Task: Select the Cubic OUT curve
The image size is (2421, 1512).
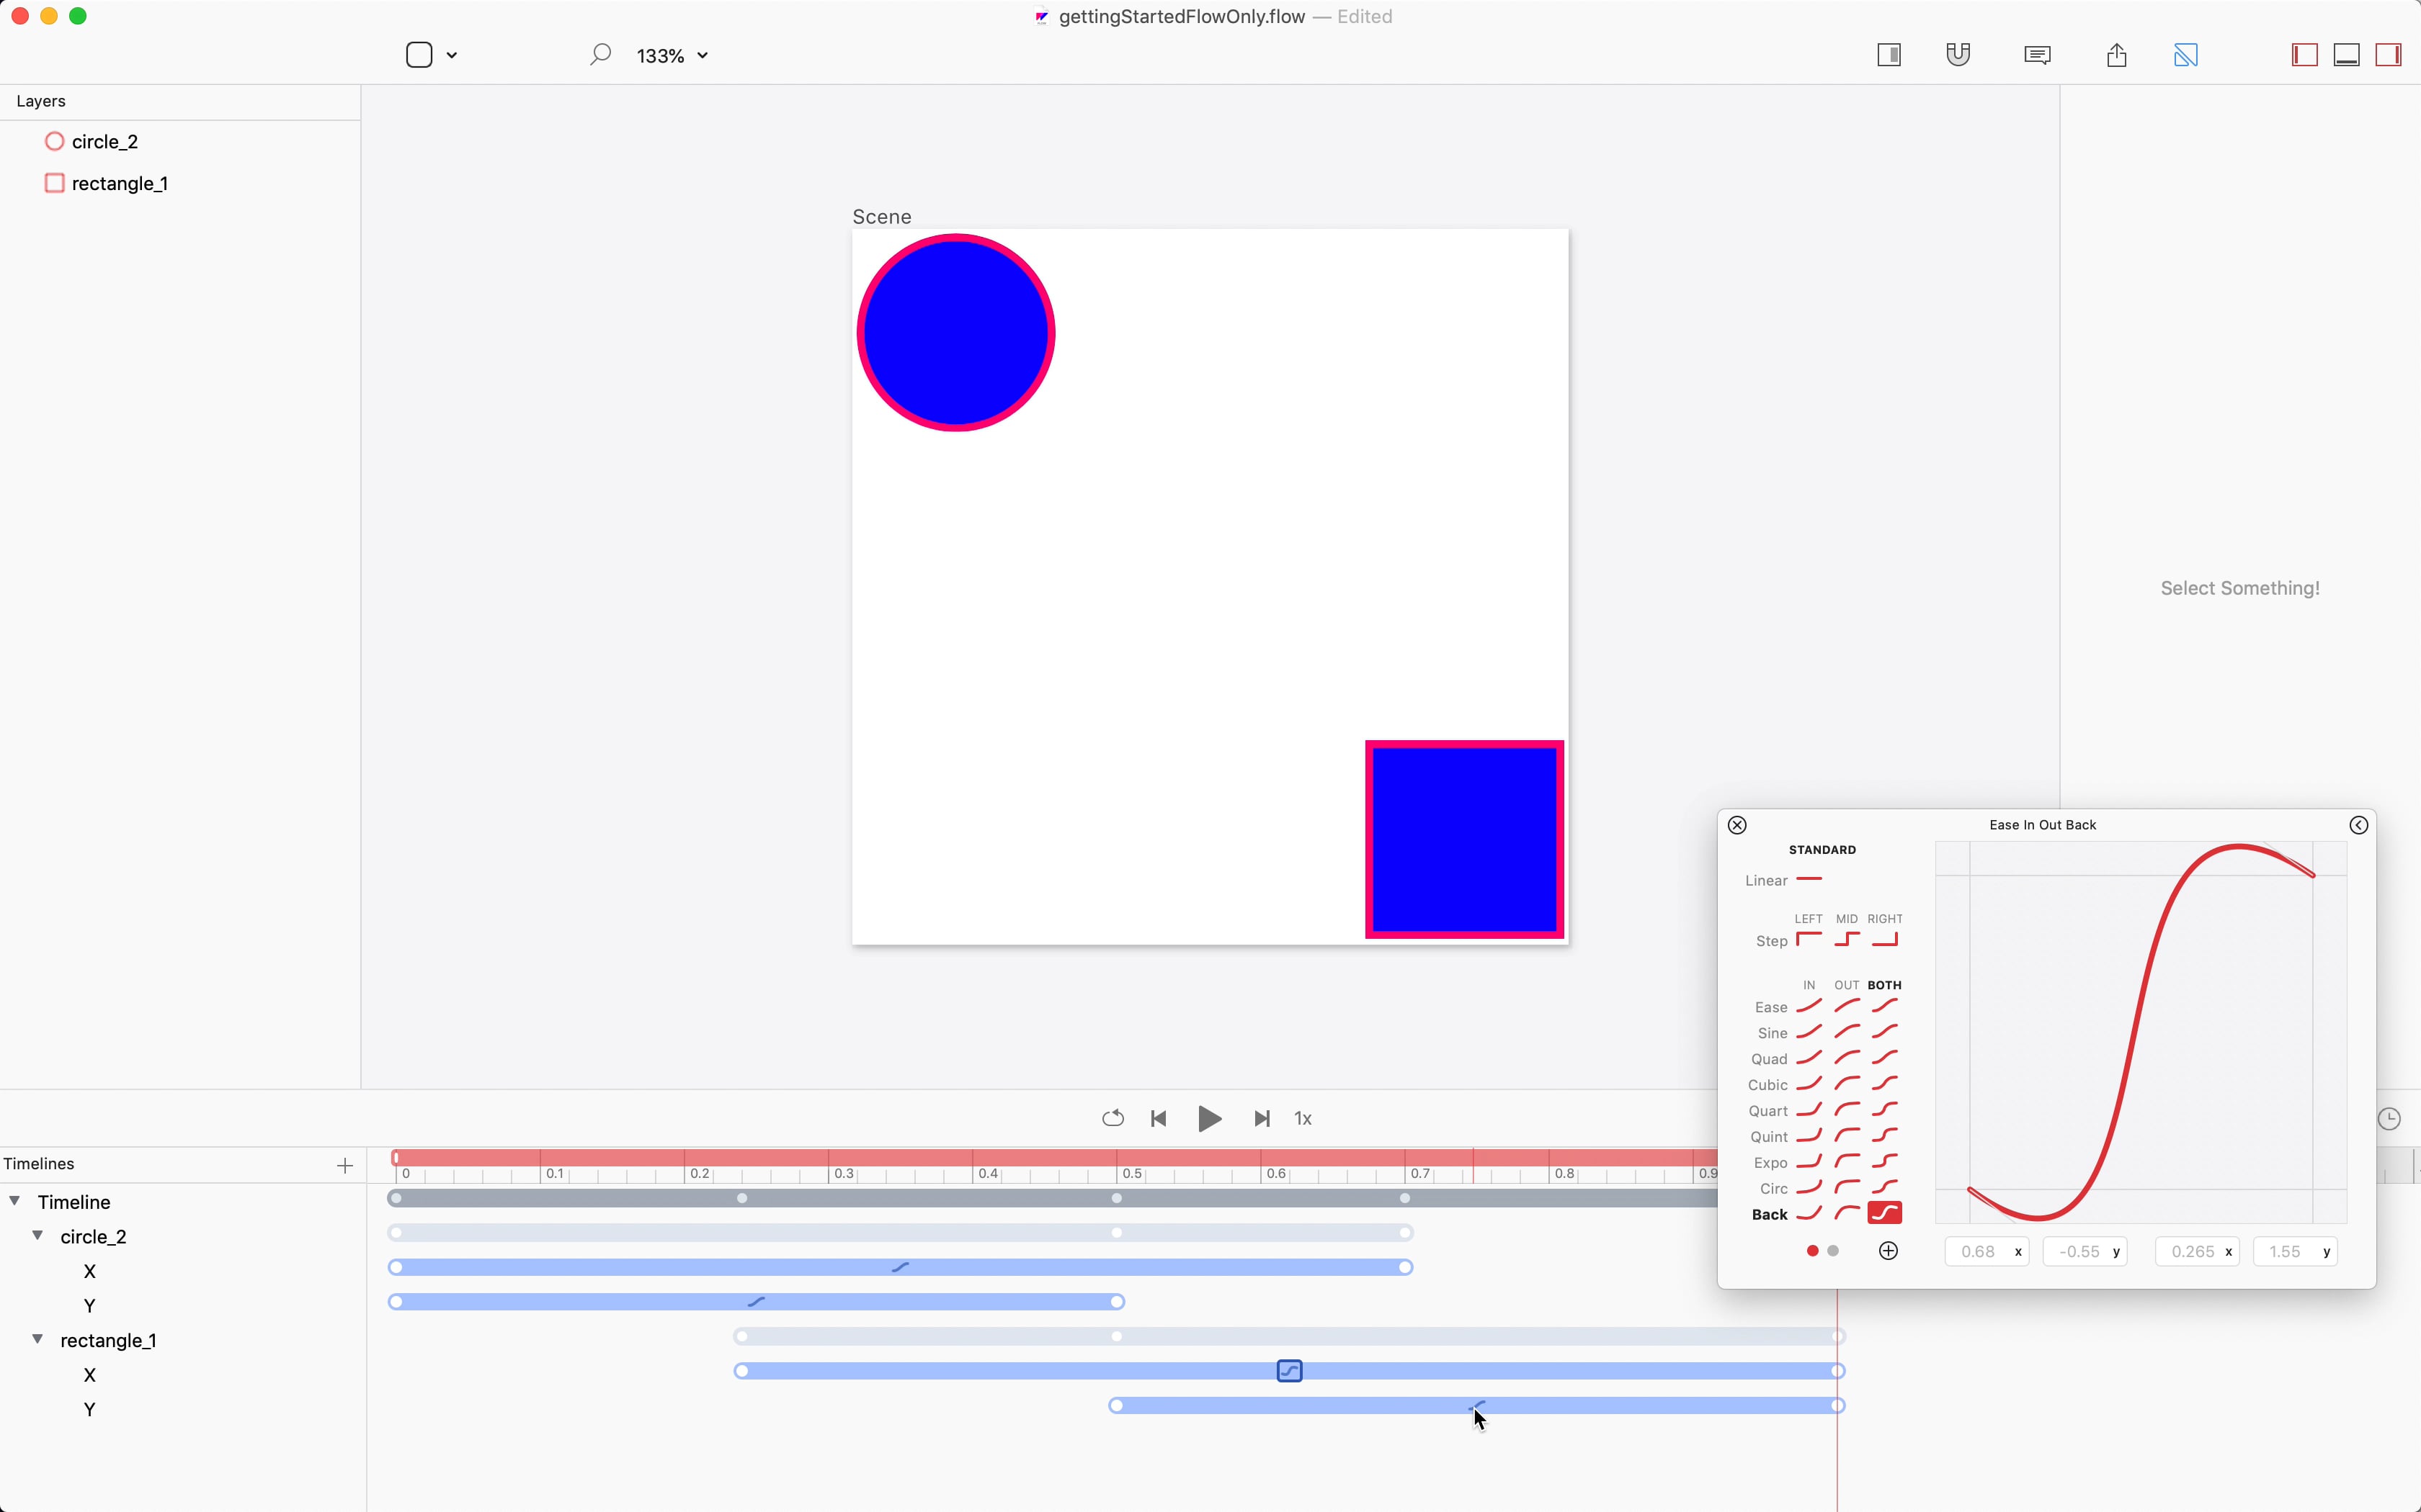Action: [x=1847, y=1084]
